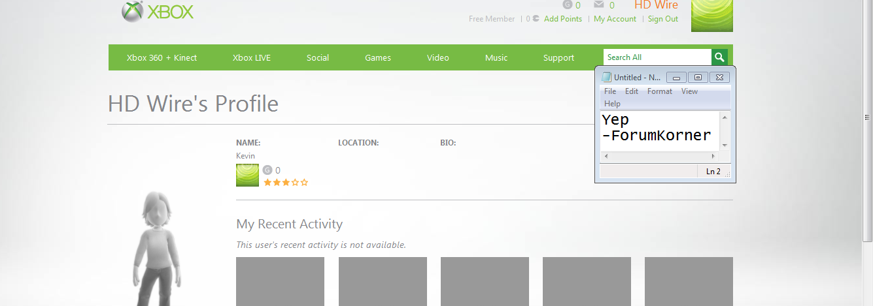Open the messages envelope icon in header
The width and height of the screenshot is (873, 306).
598,5
